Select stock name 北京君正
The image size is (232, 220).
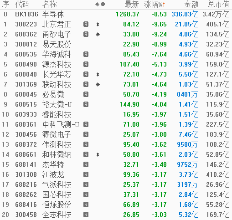(57, 24)
